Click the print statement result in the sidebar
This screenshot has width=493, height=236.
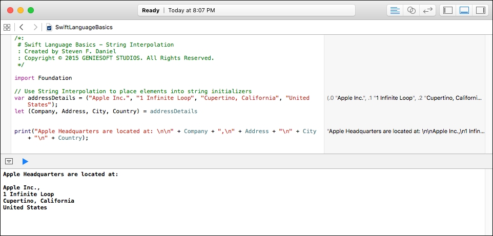pyautogui.click(x=406, y=132)
